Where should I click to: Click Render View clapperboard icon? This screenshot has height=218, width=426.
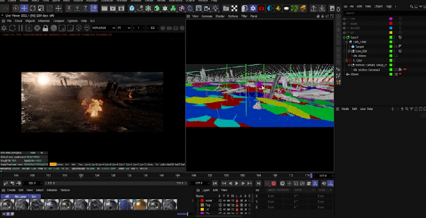(x=104, y=8)
